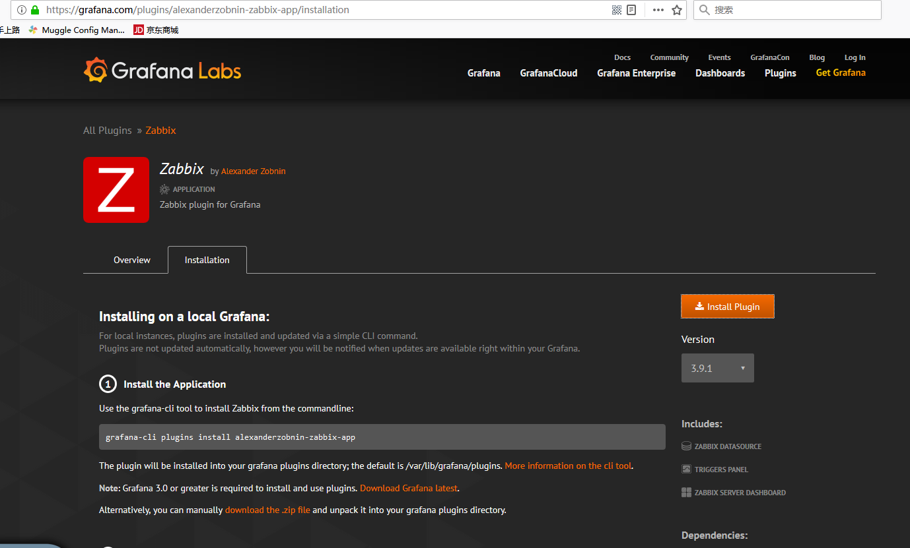
Task: Open the Docs link in top bar
Action: (622, 57)
